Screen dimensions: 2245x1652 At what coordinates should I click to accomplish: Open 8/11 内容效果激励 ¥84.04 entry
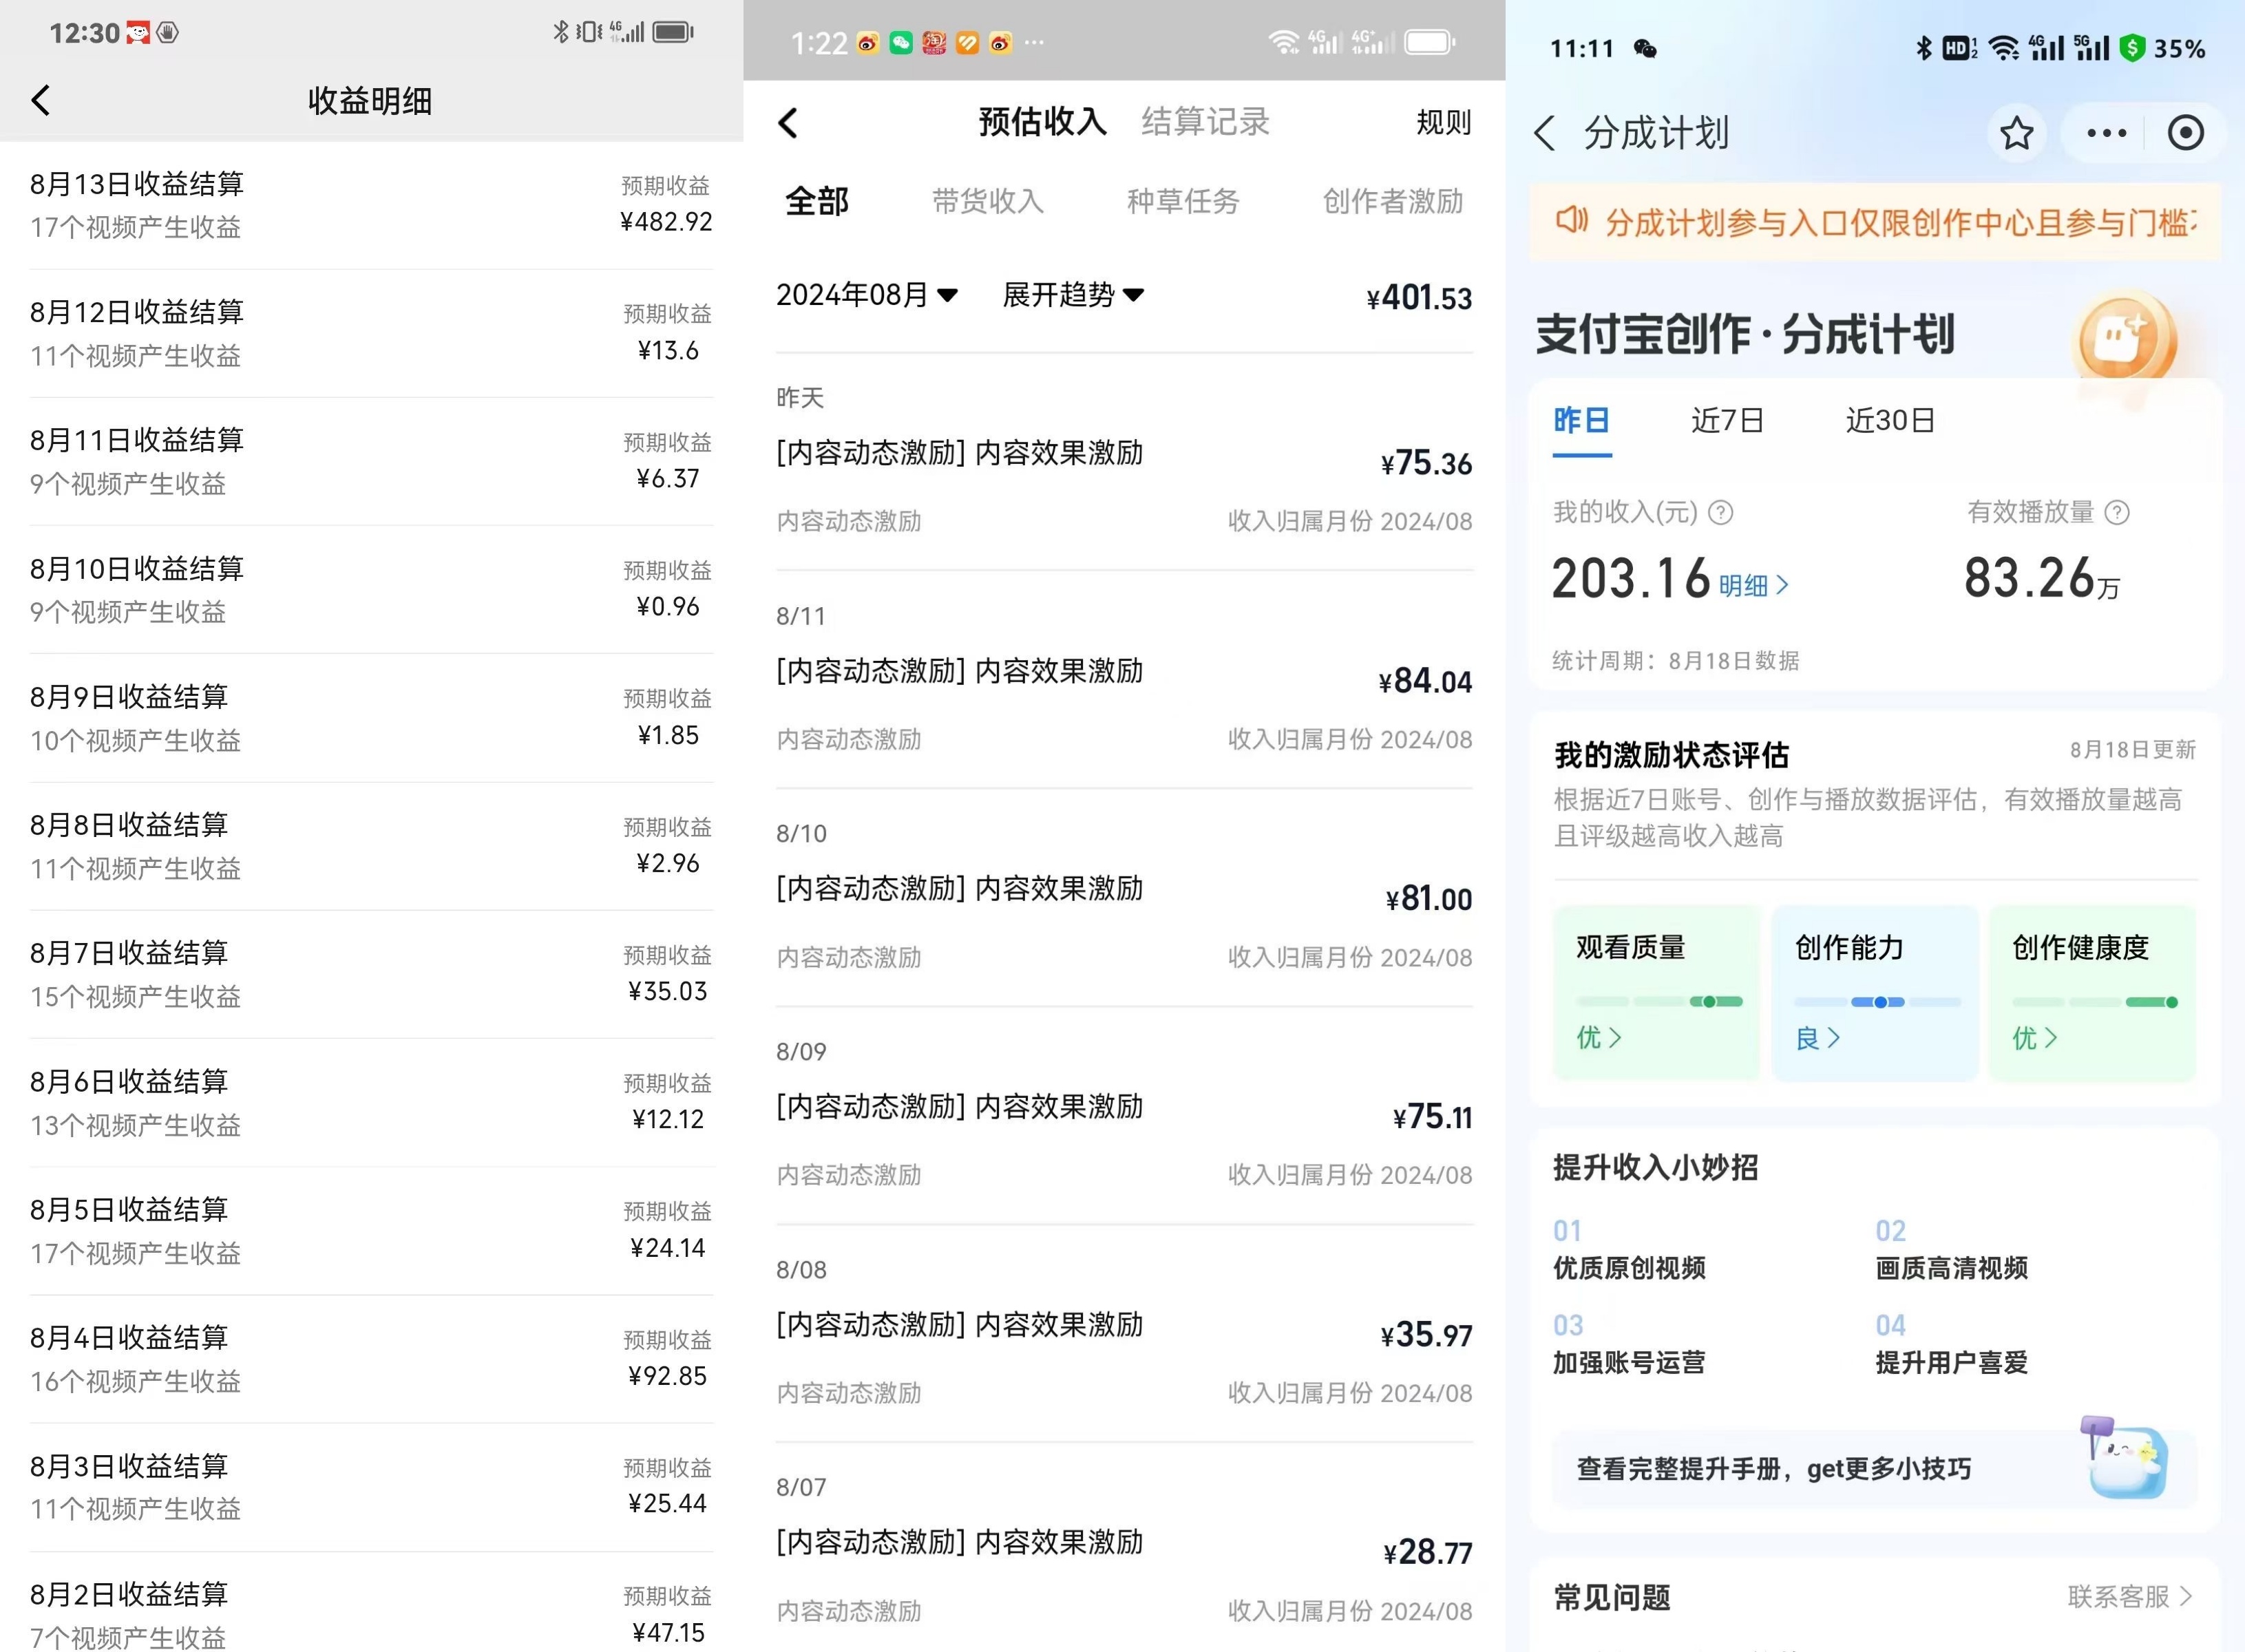click(1124, 680)
